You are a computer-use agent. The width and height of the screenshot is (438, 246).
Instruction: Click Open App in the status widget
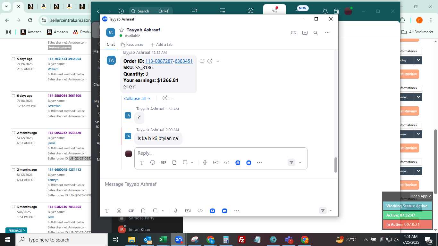[421, 196]
